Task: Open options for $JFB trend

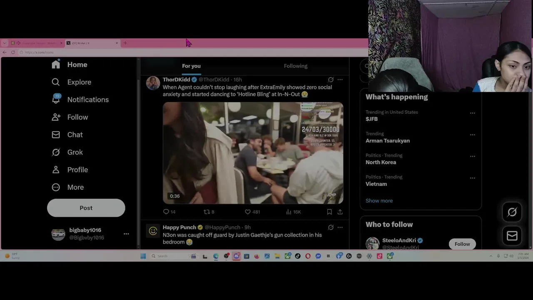Action: [472, 113]
